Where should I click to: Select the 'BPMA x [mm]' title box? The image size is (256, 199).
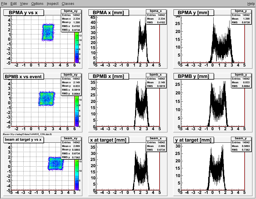pos(109,13)
